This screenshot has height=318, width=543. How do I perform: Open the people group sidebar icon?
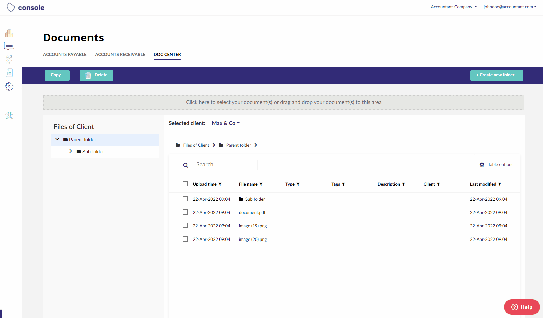tap(9, 59)
